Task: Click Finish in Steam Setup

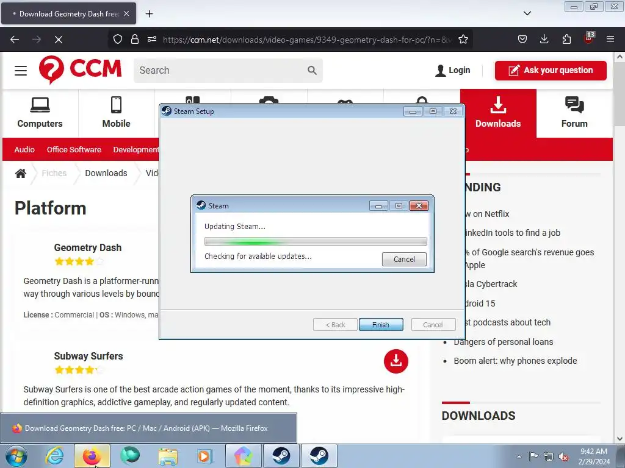Action: pyautogui.click(x=381, y=325)
